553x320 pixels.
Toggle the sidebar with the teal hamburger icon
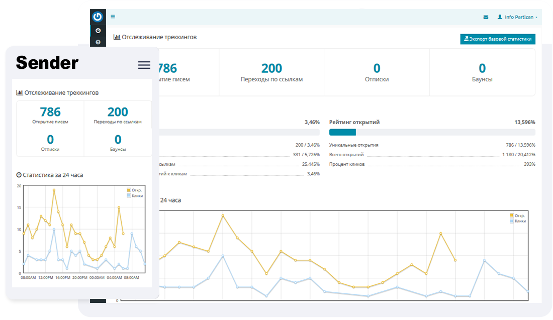coord(113,17)
